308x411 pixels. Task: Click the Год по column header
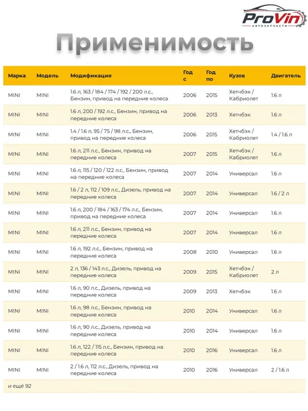point(211,75)
